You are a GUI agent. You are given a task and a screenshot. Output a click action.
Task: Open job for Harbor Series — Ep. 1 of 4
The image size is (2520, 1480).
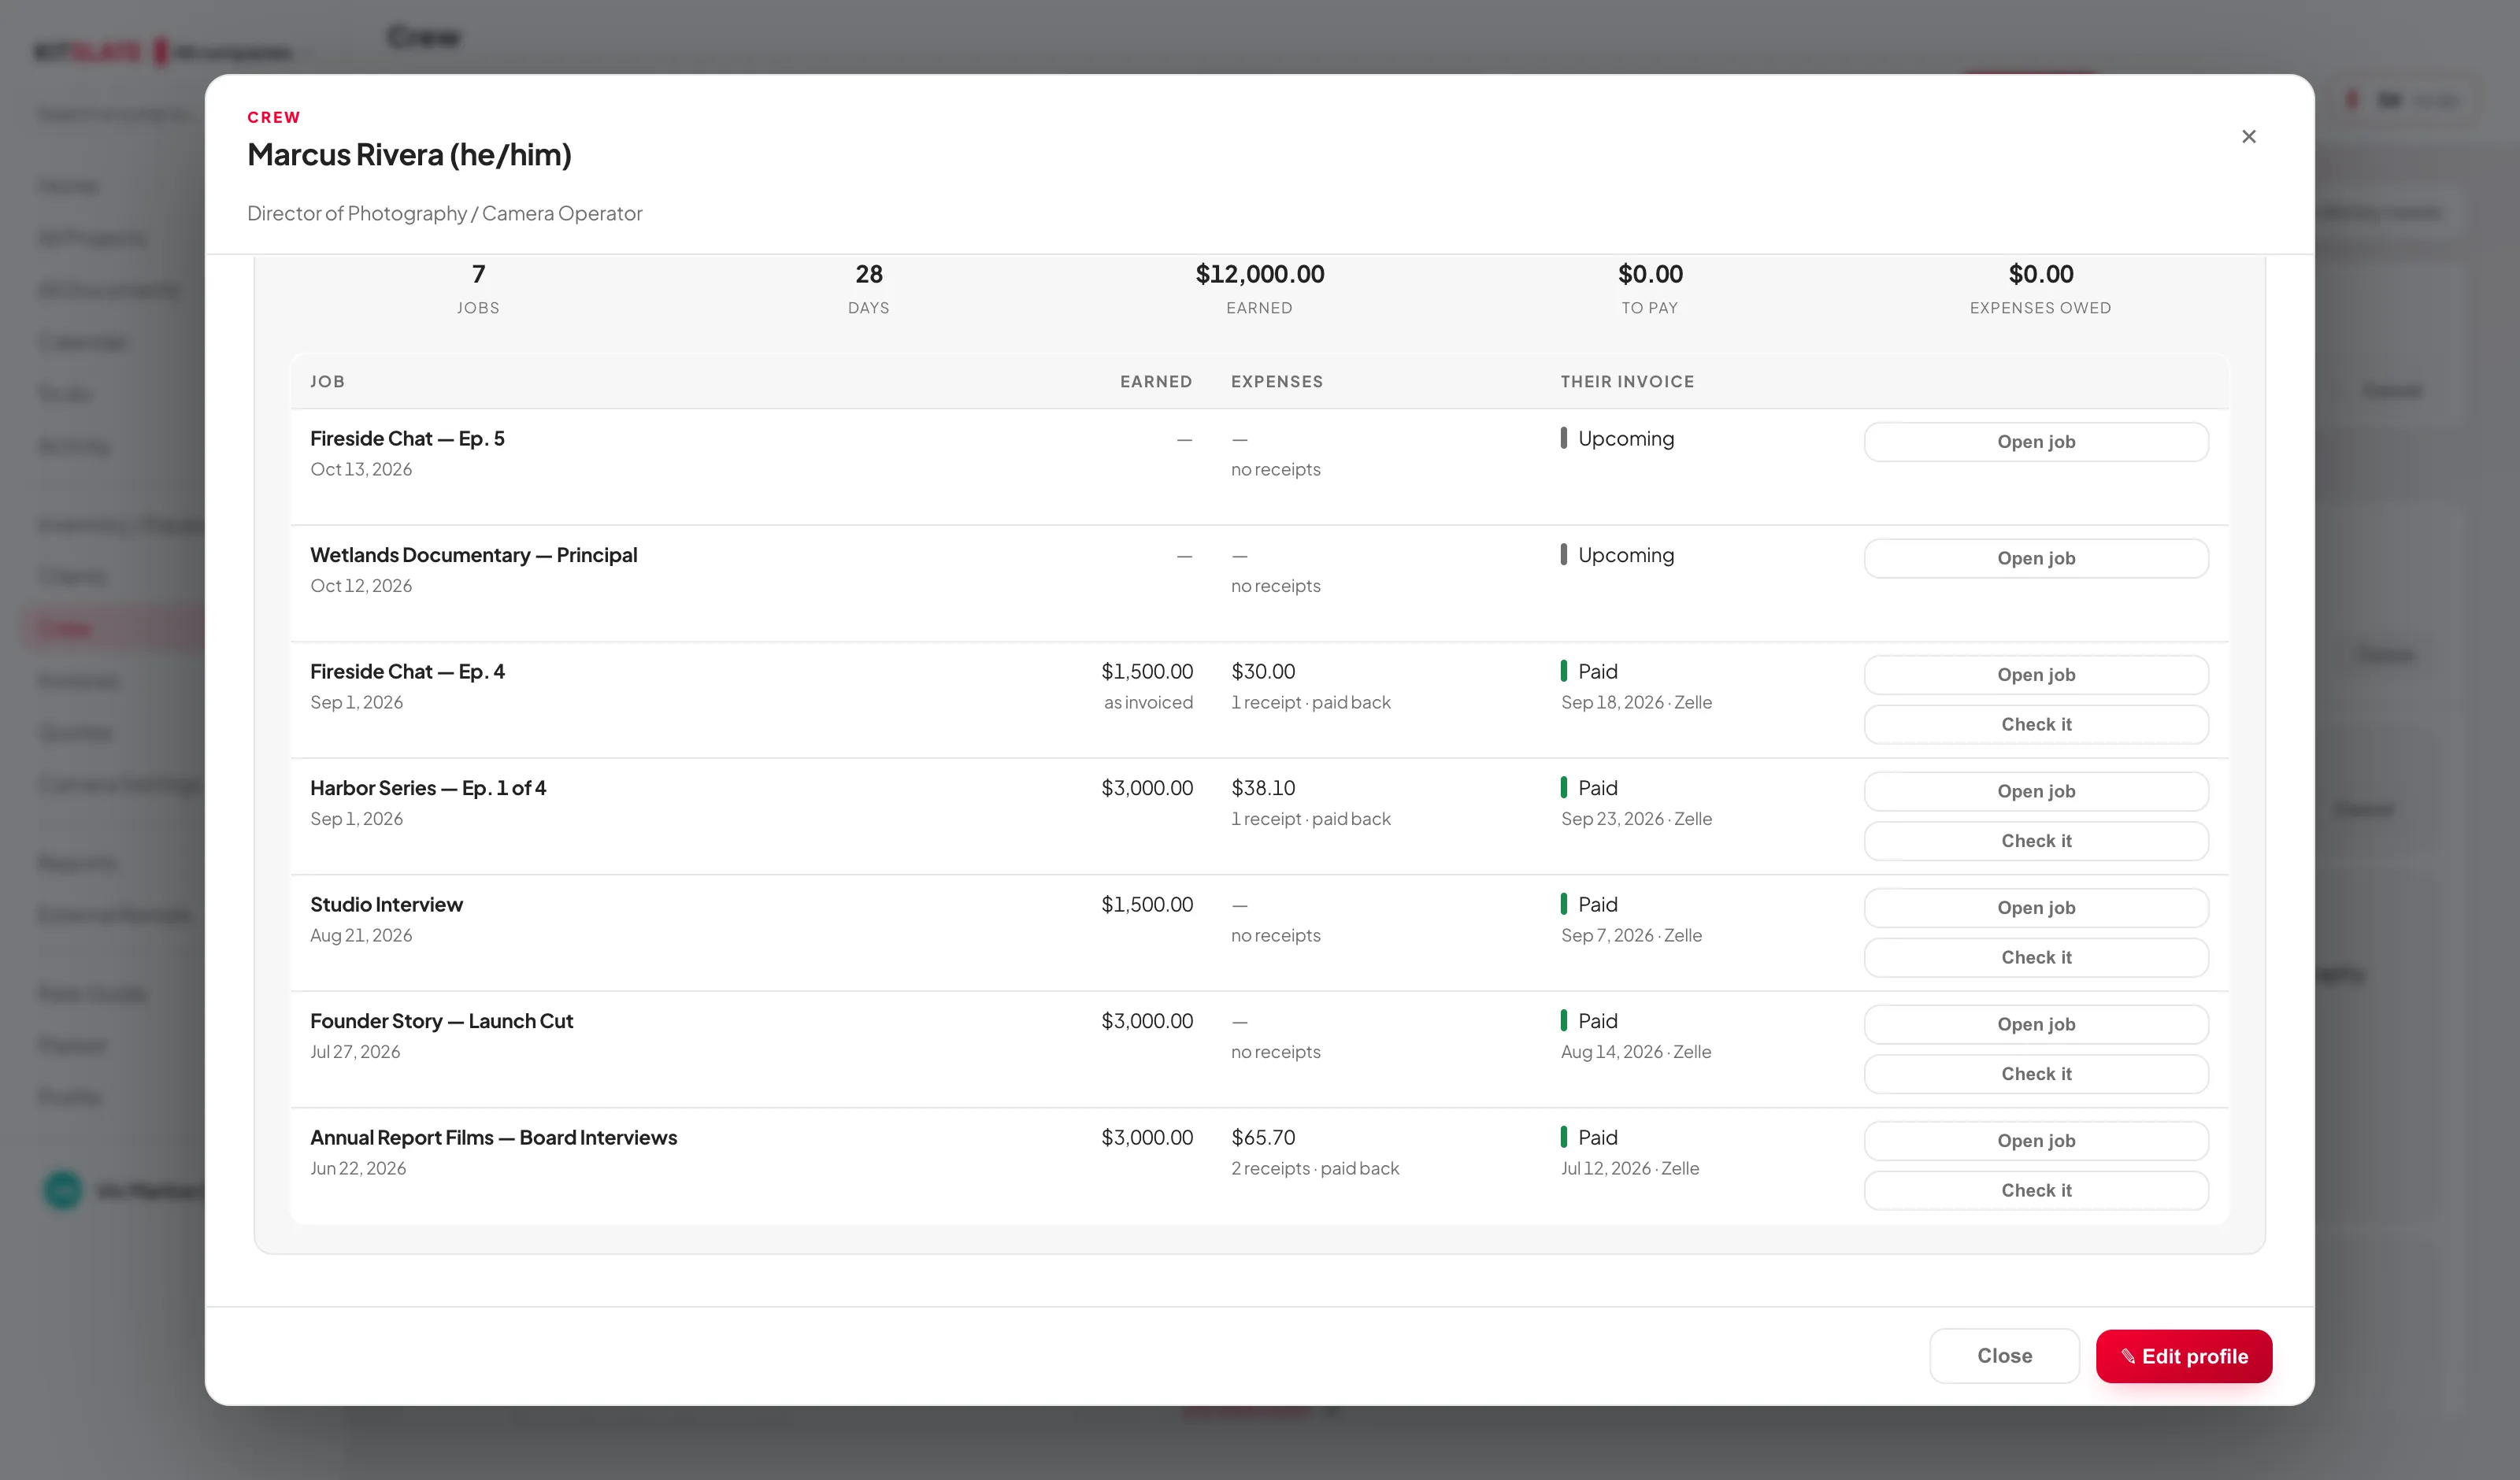2036,791
